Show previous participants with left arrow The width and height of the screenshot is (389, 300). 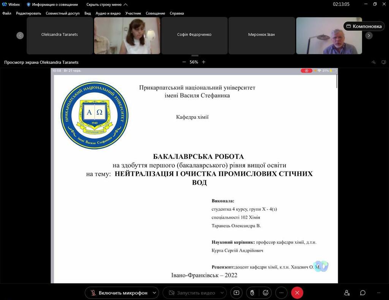20,35
